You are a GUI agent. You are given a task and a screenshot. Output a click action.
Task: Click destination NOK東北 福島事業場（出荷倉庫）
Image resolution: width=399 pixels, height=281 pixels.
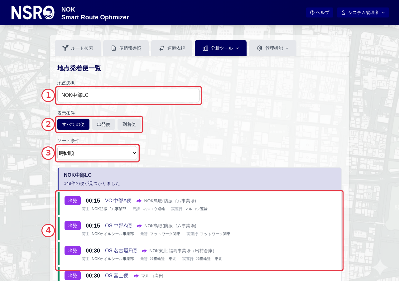click(x=183, y=251)
